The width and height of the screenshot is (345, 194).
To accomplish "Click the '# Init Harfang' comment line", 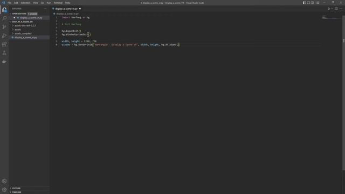I will coord(72,24).
